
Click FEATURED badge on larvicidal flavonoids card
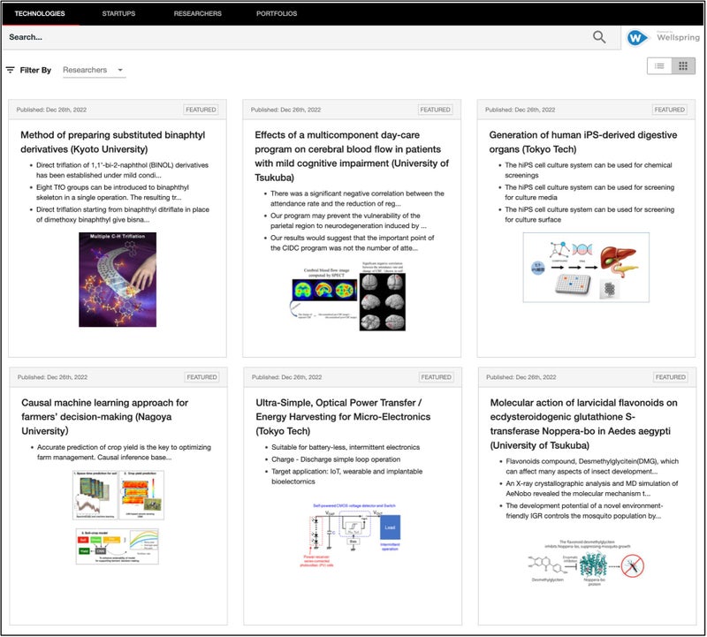point(670,377)
